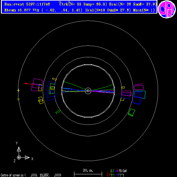Select the Muon(N= 1) header entry

pos(144,10)
